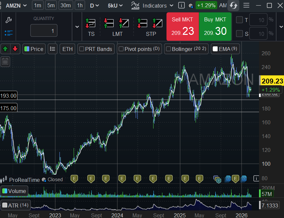Click the Buy MKT button

(x=215, y=27)
